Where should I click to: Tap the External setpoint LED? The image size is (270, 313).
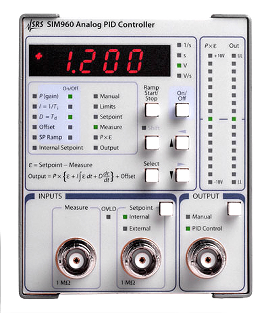125,228
